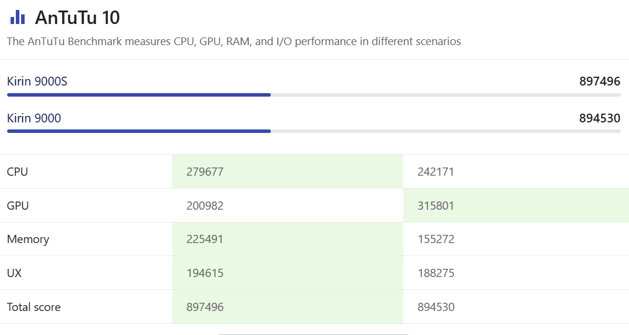This screenshot has height=335, width=629.
Task: Click the Total score row label
Action: point(33,307)
